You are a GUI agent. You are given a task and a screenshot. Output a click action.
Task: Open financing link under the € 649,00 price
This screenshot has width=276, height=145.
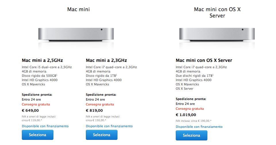click(x=45, y=126)
